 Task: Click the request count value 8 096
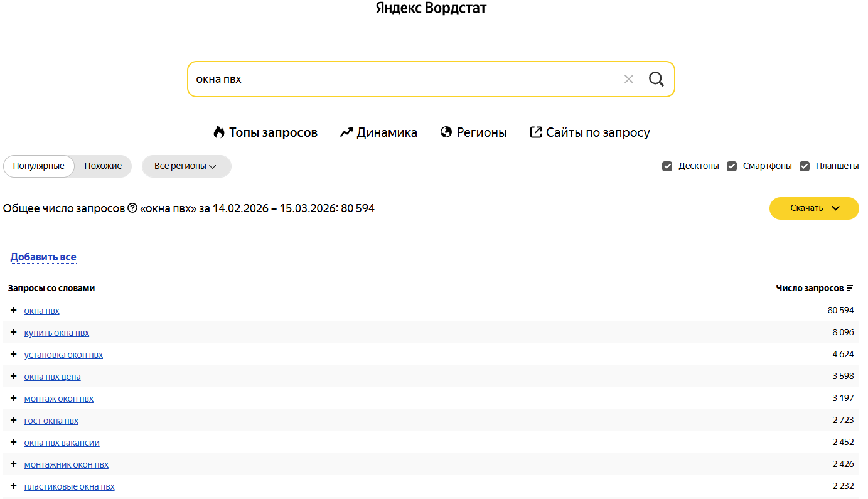tap(844, 333)
